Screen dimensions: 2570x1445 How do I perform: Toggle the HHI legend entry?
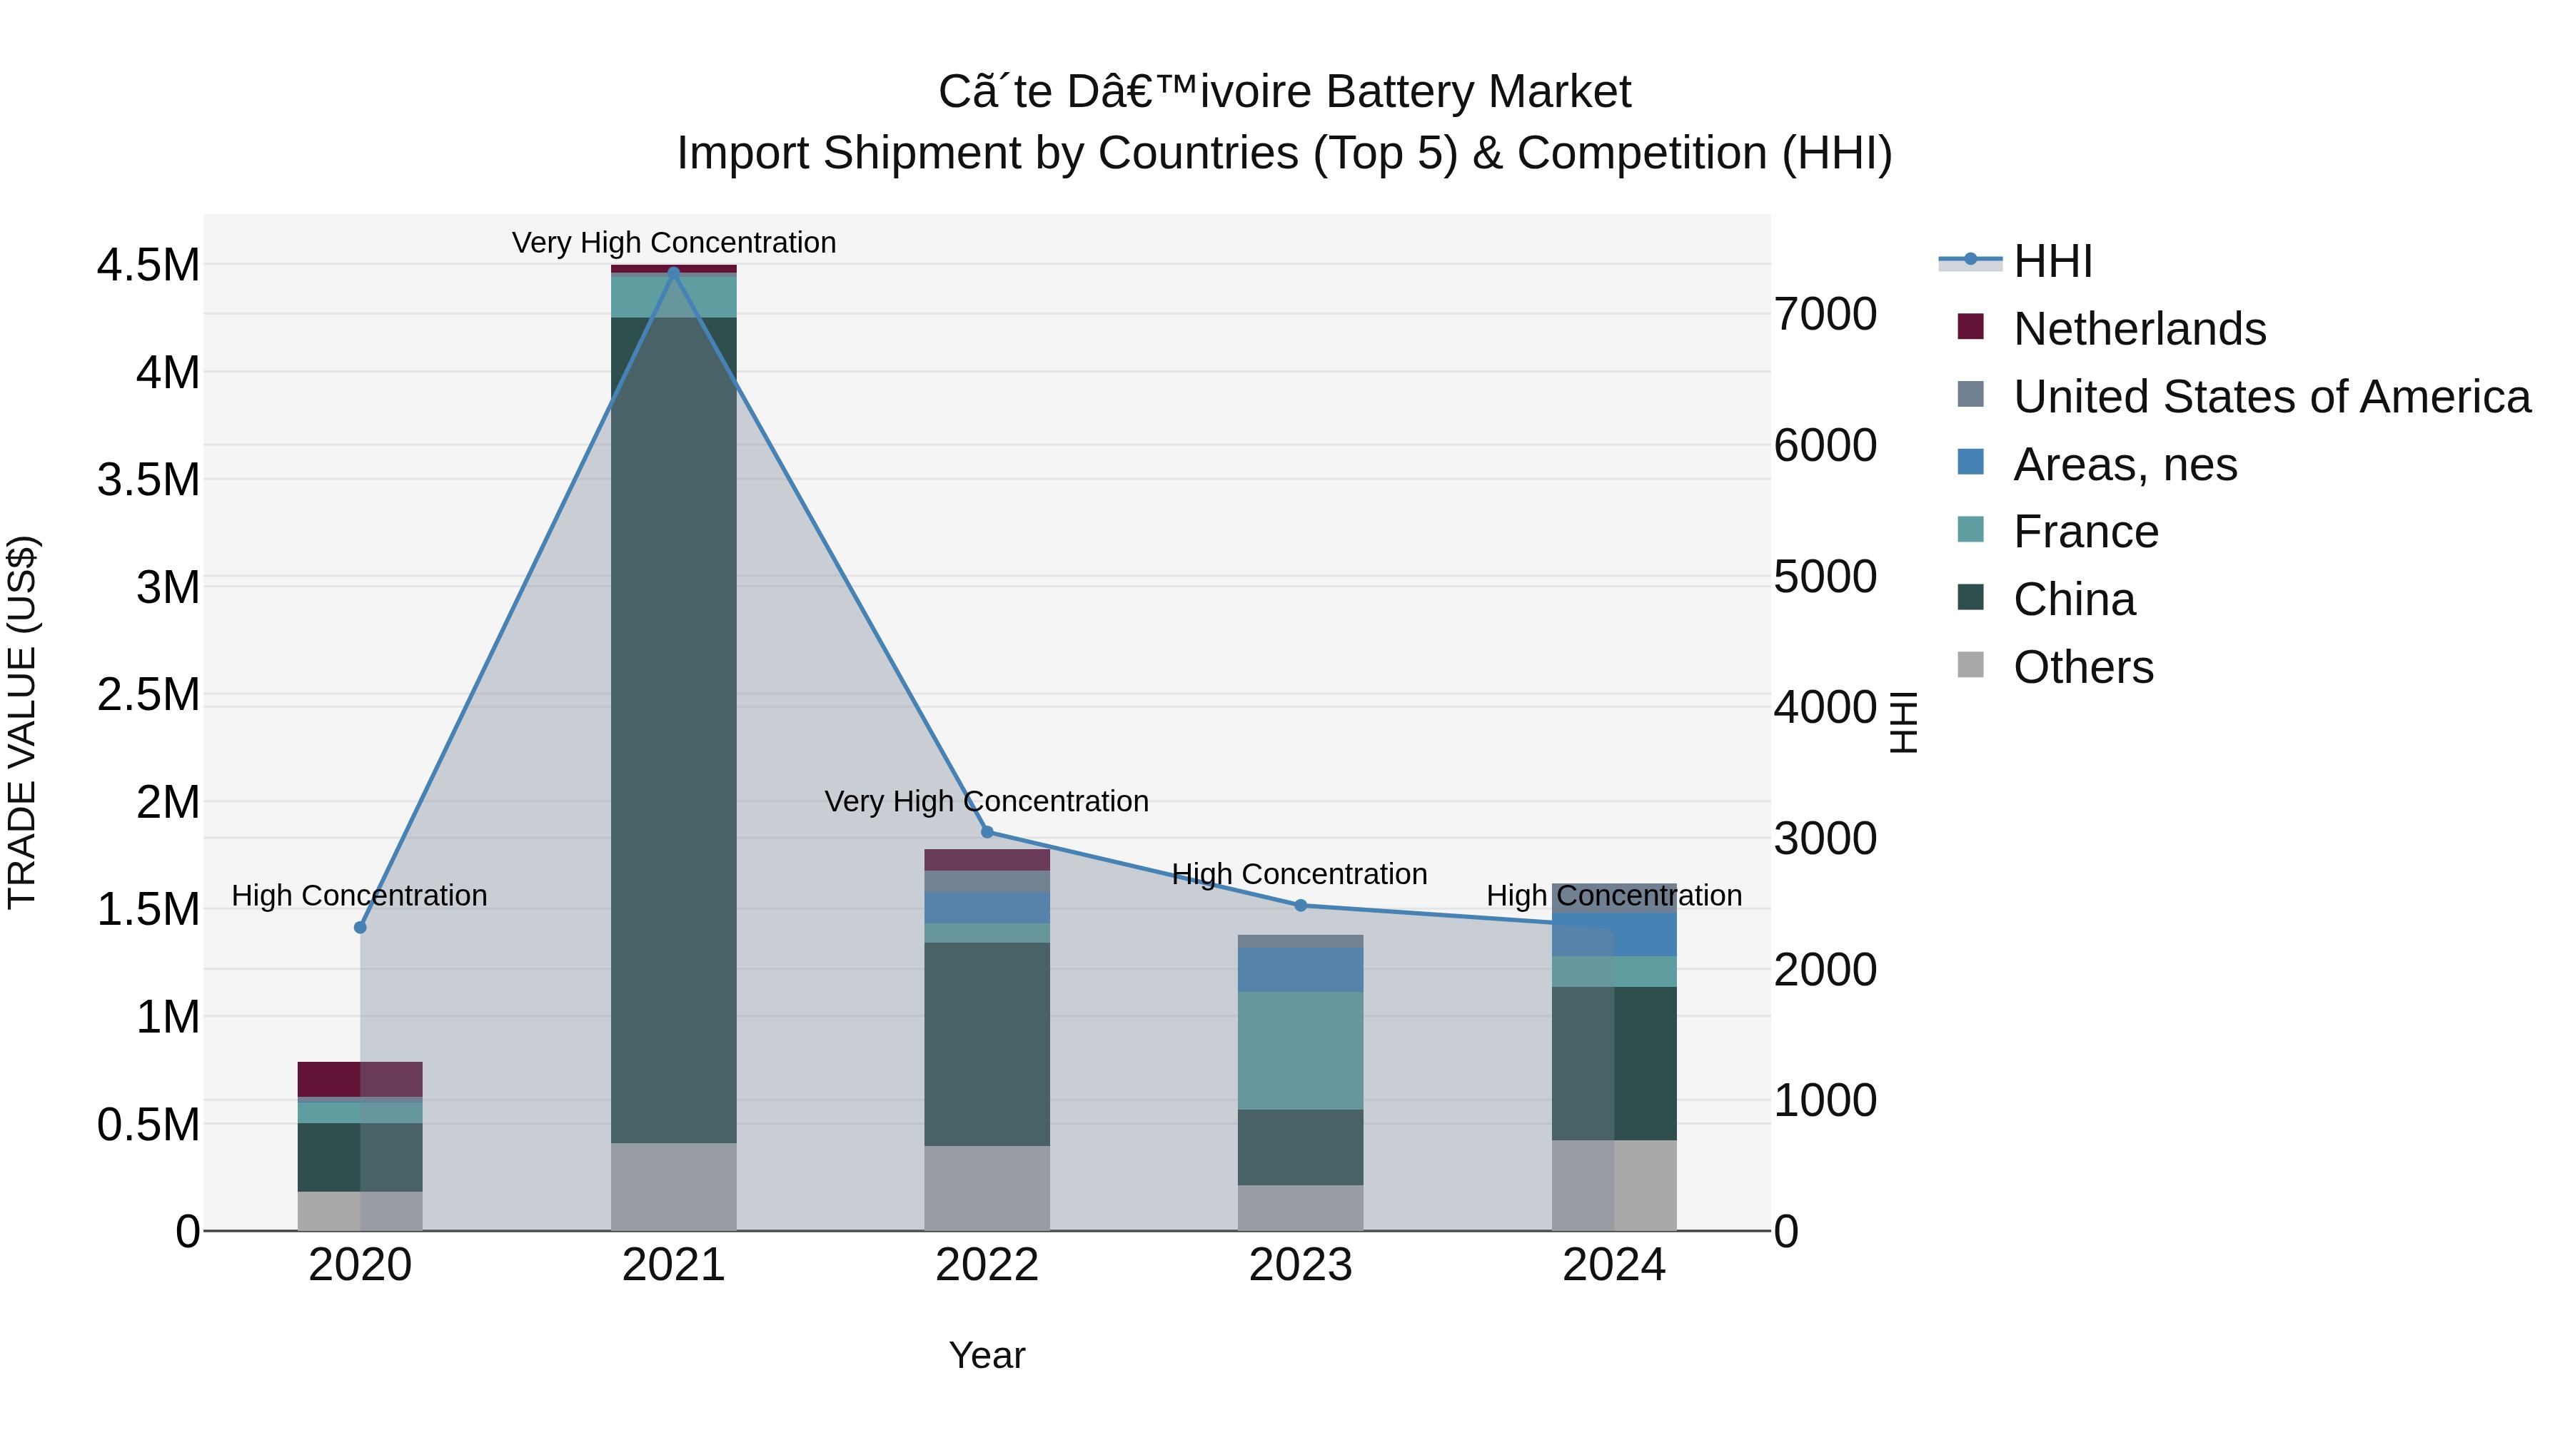point(2015,261)
